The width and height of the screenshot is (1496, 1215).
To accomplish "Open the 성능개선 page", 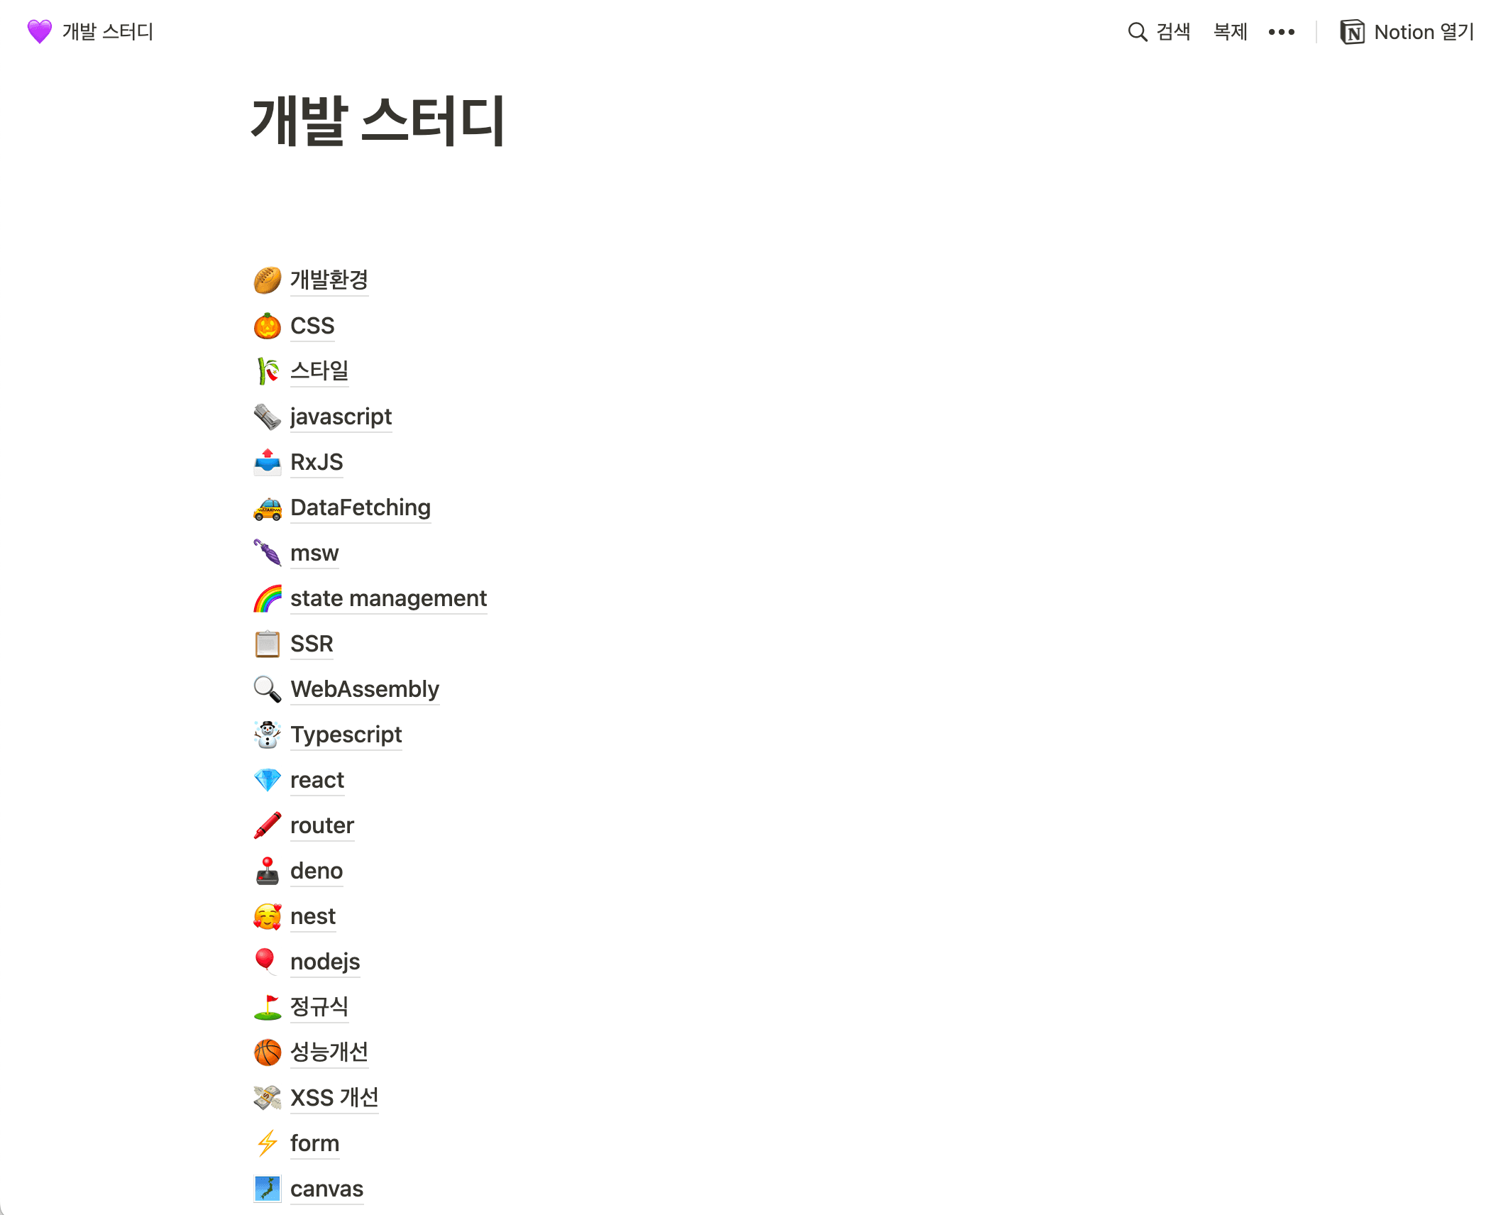I will [x=329, y=1052].
